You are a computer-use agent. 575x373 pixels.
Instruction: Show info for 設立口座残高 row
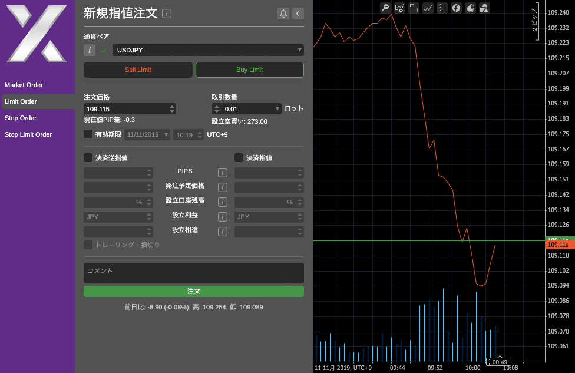tap(223, 202)
